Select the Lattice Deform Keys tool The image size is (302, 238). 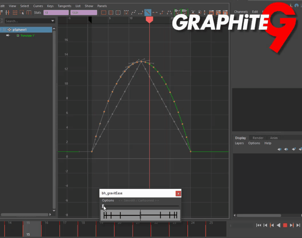tap(15, 13)
